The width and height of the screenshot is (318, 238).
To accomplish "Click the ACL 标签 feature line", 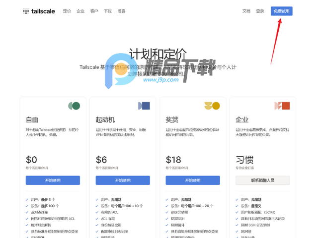I will 108,219.
